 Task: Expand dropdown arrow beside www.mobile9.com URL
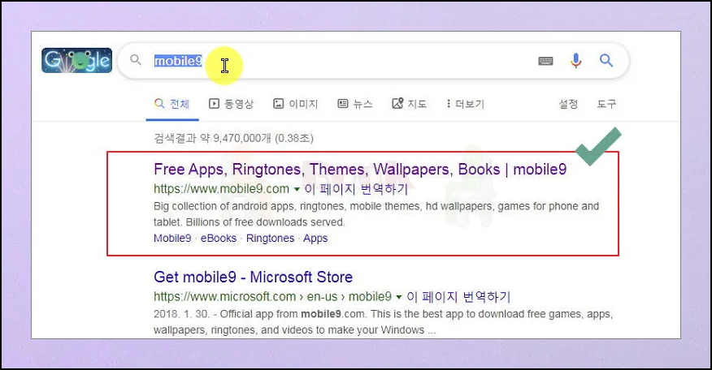tap(297, 189)
